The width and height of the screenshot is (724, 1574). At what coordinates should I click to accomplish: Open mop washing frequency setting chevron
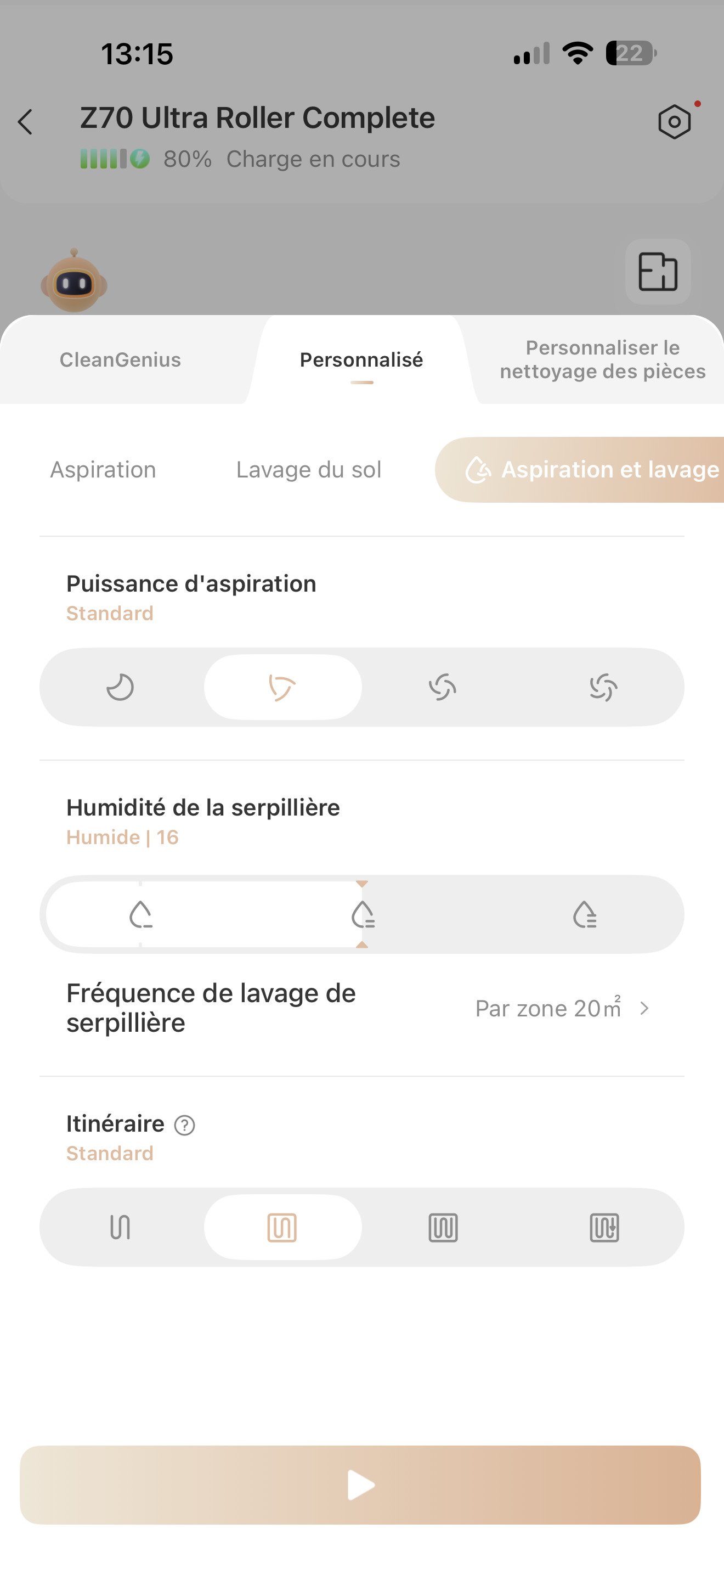(644, 1008)
